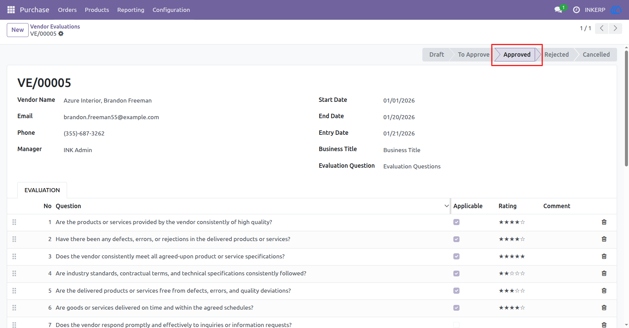
Task: Go to Vendor Evaluations breadcrumb
Action: coord(55,26)
